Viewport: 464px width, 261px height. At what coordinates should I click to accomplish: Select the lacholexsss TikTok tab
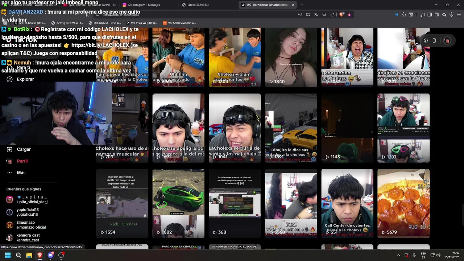pyautogui.click(x=267, y=5)
